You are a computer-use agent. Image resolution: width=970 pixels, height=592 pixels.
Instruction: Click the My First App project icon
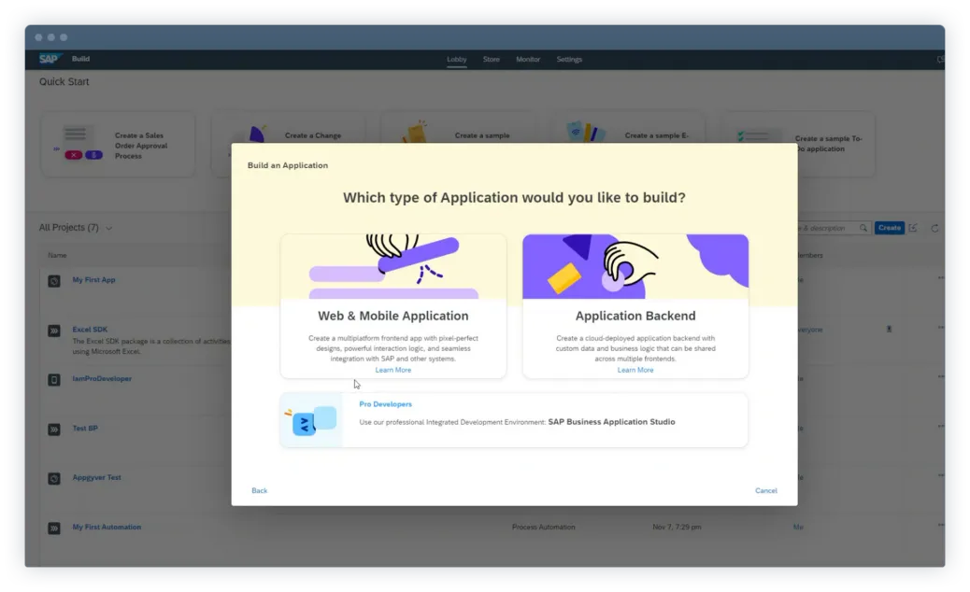54,281
